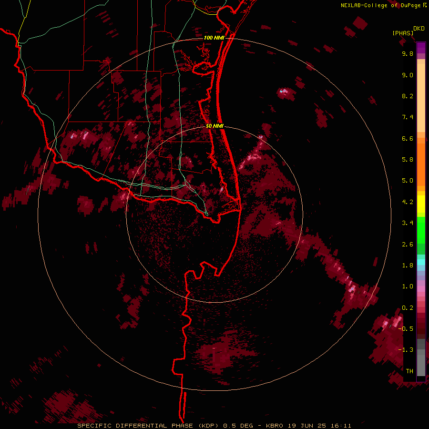Pick the green color bar segment
This screenshot has height=429, width=429.
(x=421, y=230)
